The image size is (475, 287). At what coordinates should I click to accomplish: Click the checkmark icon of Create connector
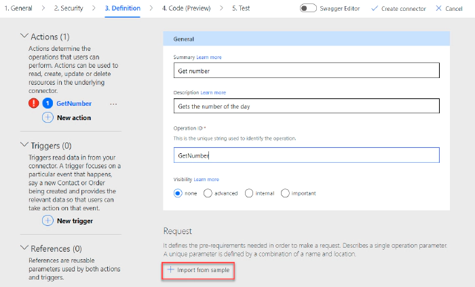coord(375,8)
